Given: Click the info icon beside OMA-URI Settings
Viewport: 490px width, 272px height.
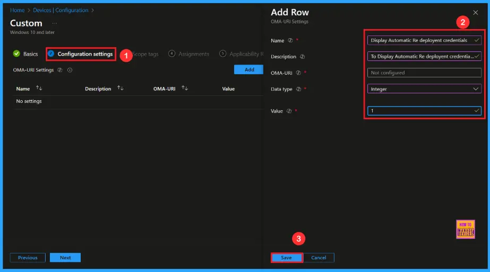Looking at the screenshot, I should pos(70,70).
